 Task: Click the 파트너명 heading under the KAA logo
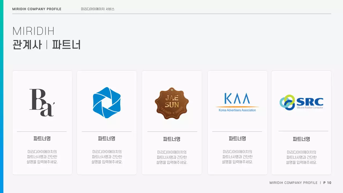(237, 139)
